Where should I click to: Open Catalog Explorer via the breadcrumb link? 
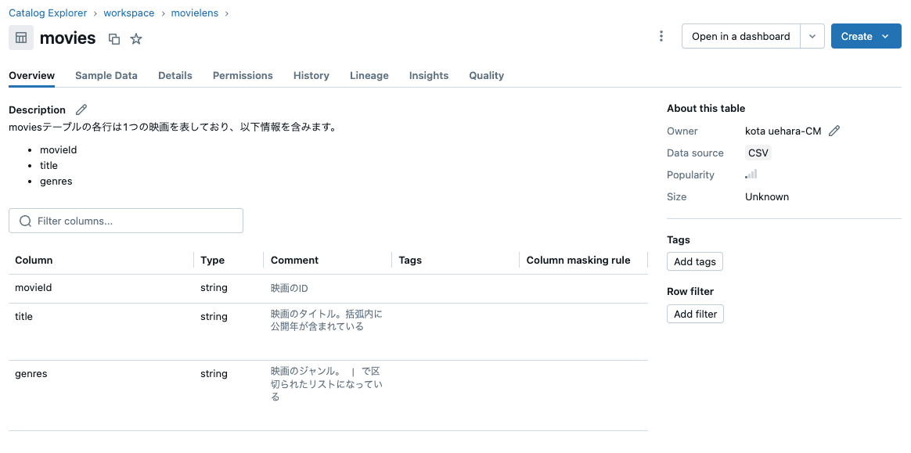point(48,13)
